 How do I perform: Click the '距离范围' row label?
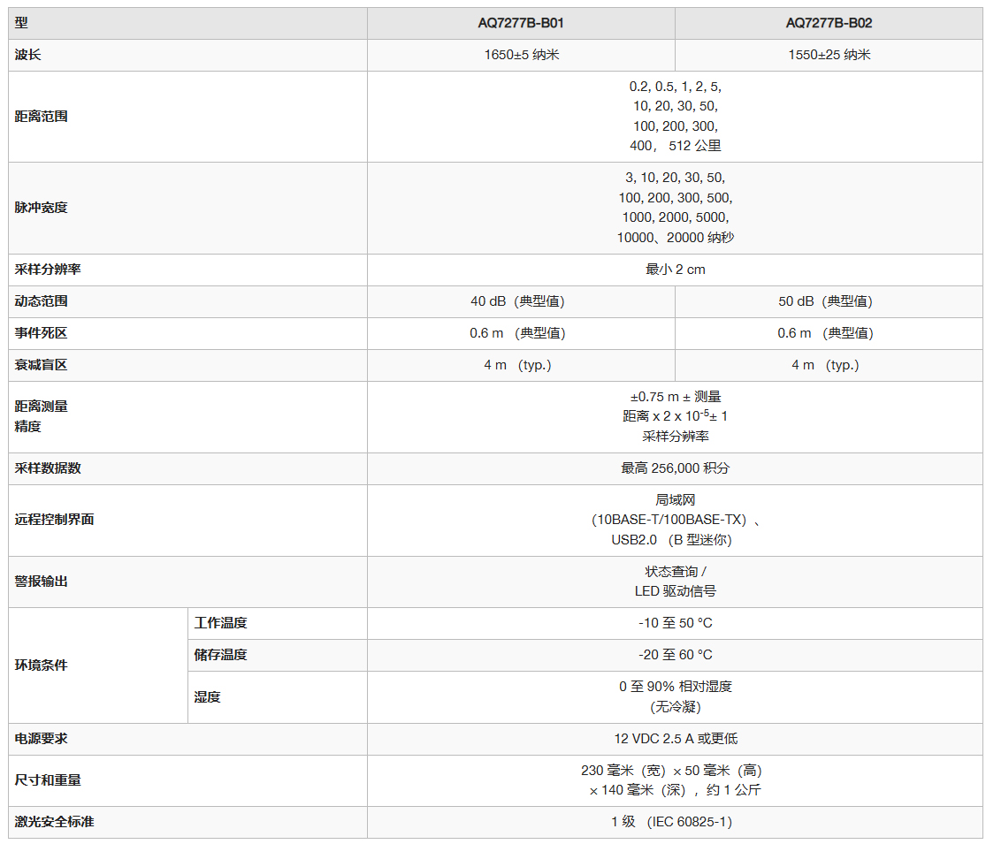click(41, 117)
